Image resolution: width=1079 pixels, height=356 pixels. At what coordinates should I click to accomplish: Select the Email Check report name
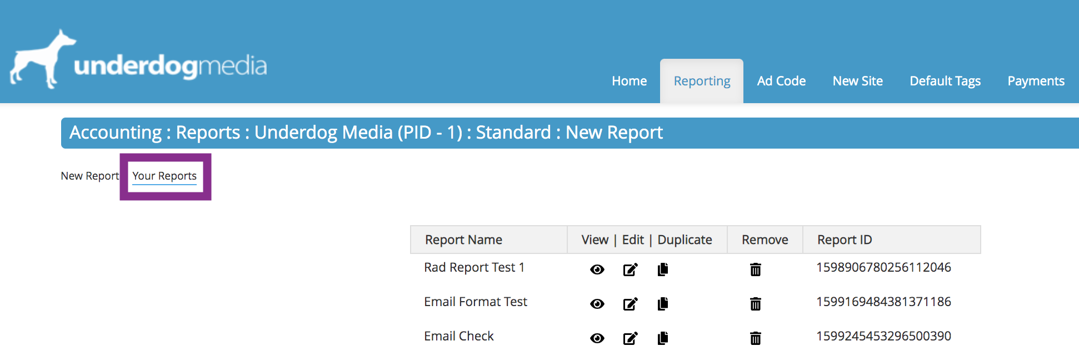coord(458,336)
